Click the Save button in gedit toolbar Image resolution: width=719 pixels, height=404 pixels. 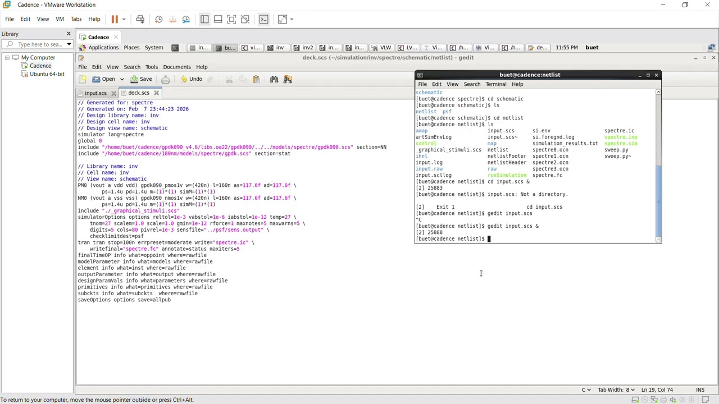142,79
